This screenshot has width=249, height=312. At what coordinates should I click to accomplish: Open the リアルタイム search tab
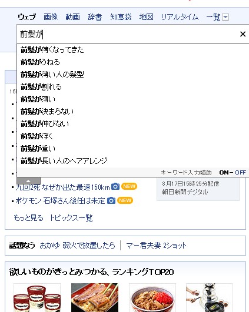tap(180, 17)
